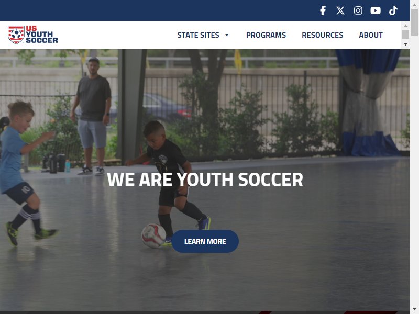Click the page scrollbar down arrow
Viewport: 419px width, 314px height.
tap(414, 310)
